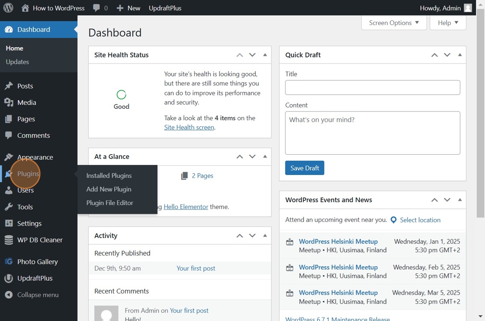The height and width of the screenshot is (321, 485).
Task: Open Installed Plugins from submenu
Action: 109,176
